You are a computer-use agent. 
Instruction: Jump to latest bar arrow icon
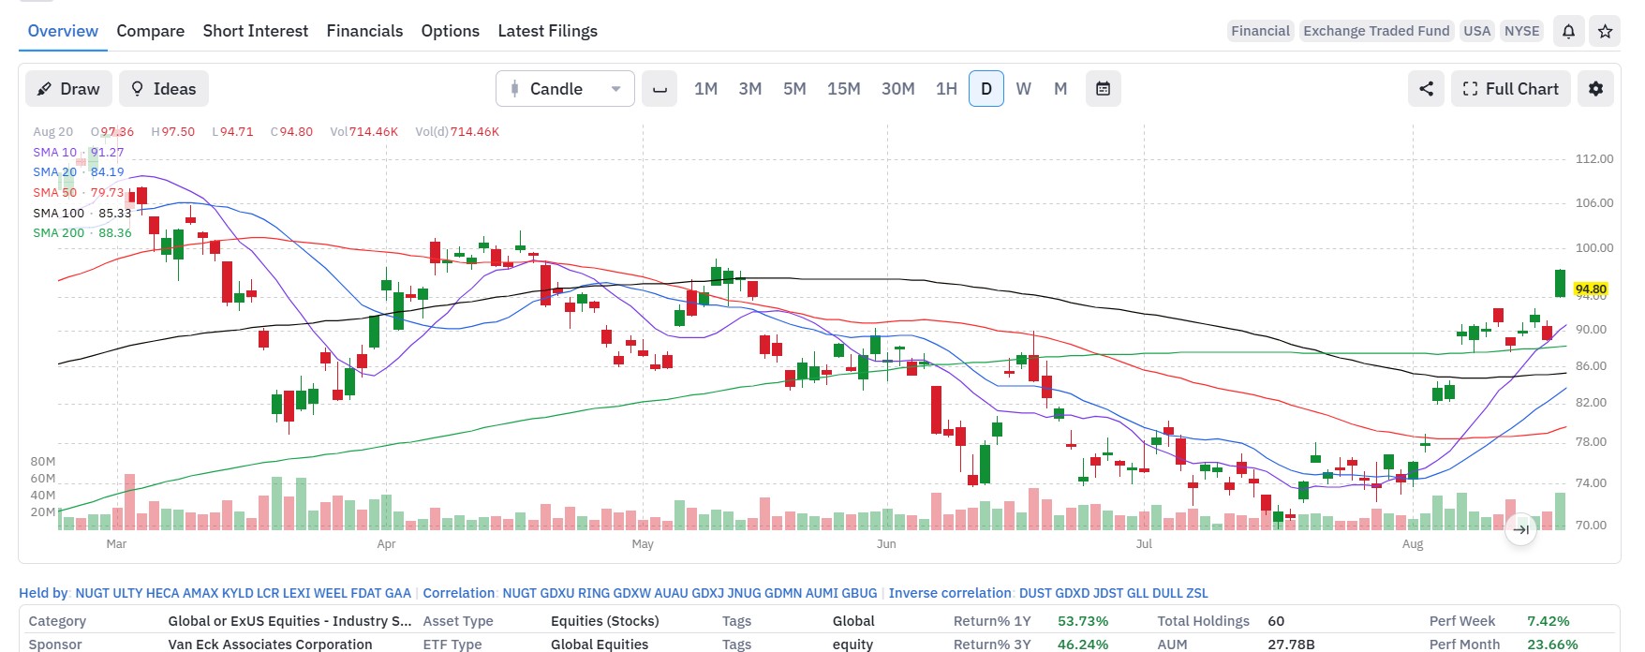click(1521, 529)
